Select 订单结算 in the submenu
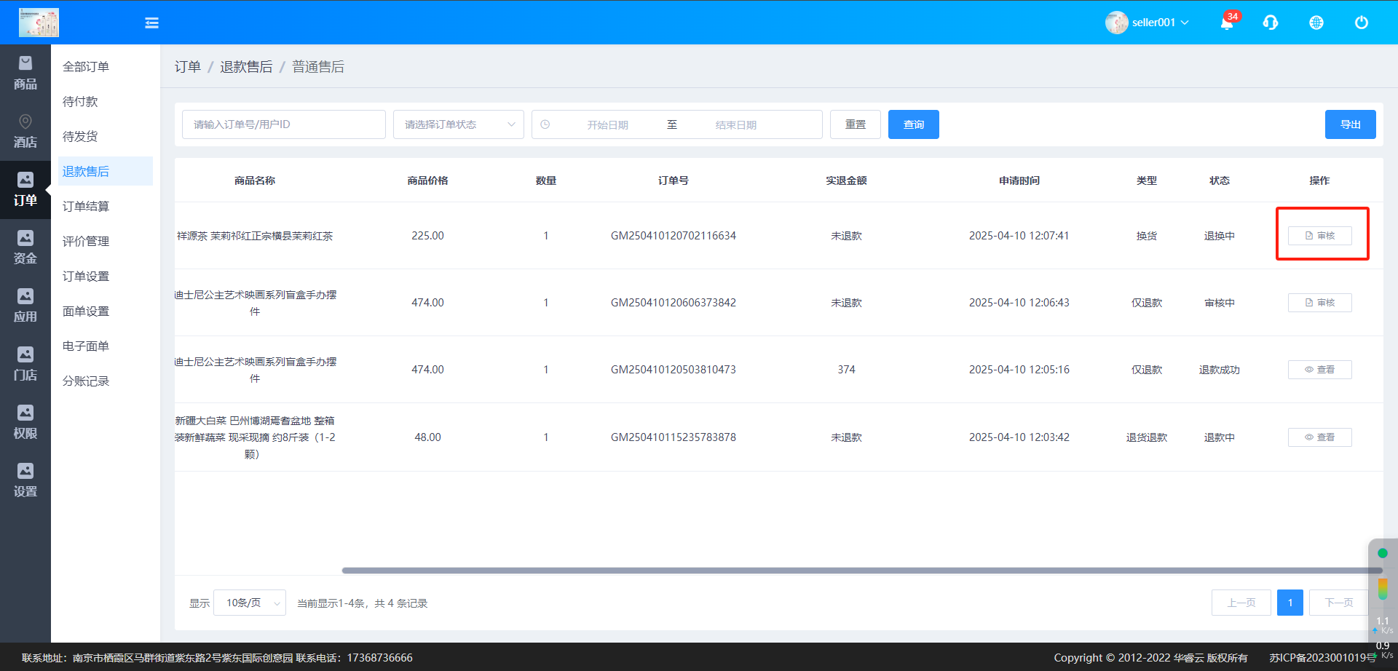The height and width of the screenshot is (671, 1398). pos(86,207)
